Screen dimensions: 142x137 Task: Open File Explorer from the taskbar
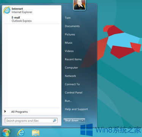(x=36, y=133)
